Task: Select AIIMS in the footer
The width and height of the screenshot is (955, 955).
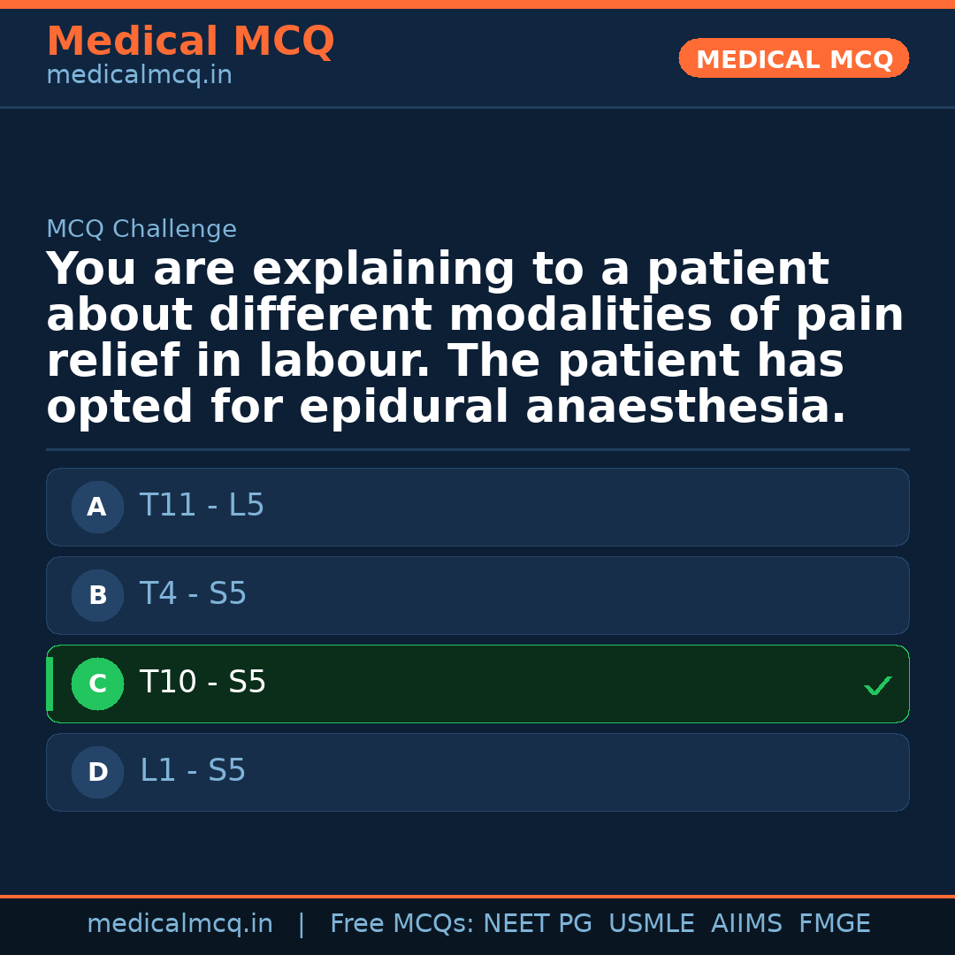Action: point(746,924)
